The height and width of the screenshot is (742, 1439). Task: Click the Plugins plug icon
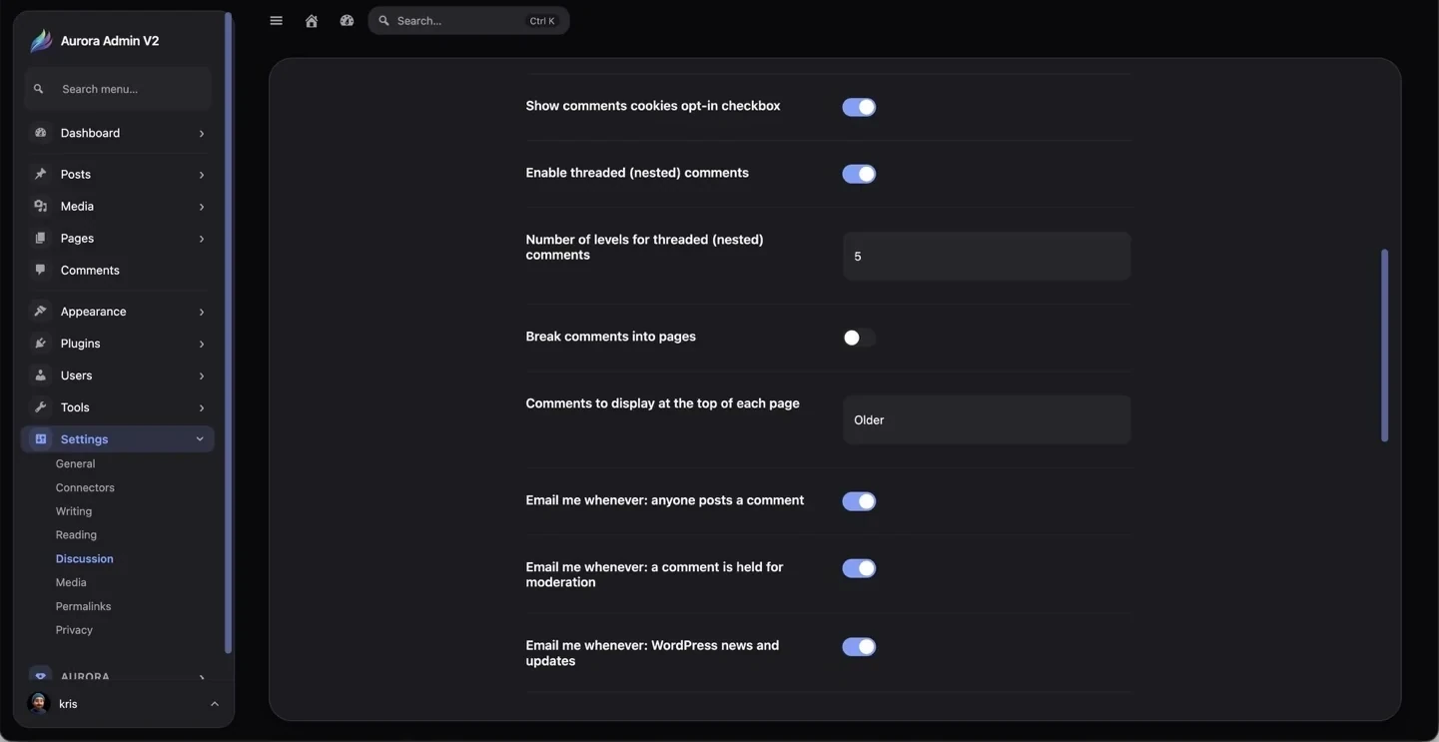pyautogui.click(x=41, y=343)
